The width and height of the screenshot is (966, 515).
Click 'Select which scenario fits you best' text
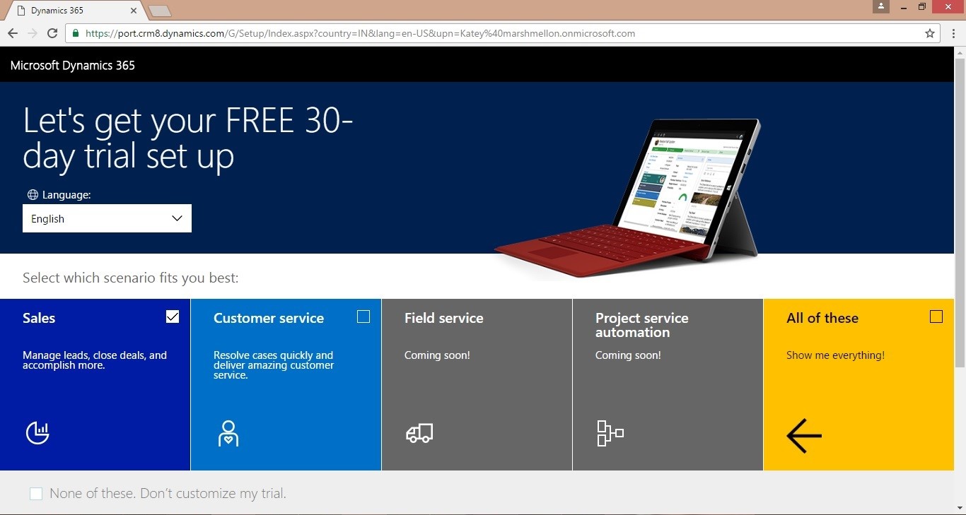point(131,278)
